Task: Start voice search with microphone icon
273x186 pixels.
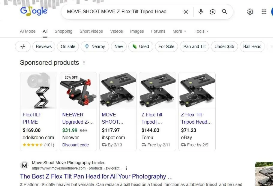Action: (x=201, y=12)
